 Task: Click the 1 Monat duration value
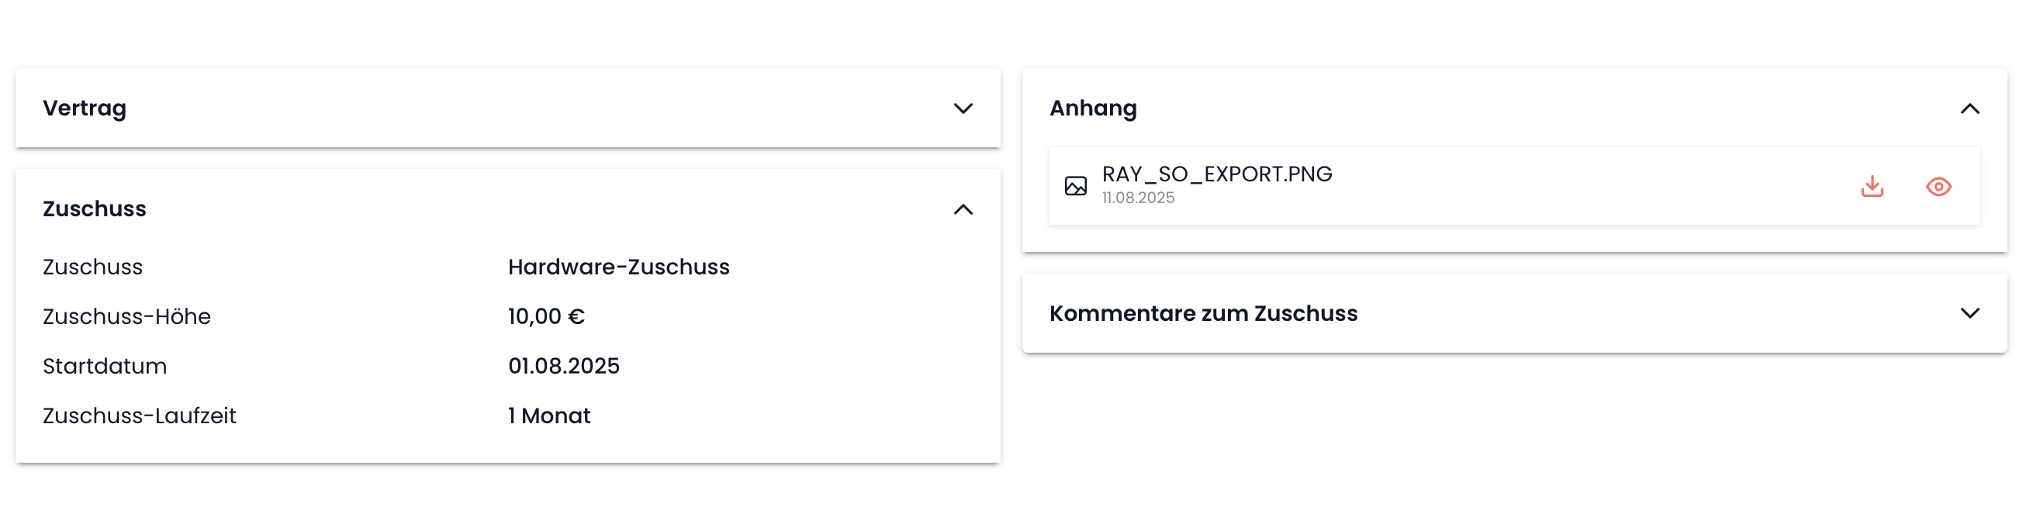coord(549,415)
